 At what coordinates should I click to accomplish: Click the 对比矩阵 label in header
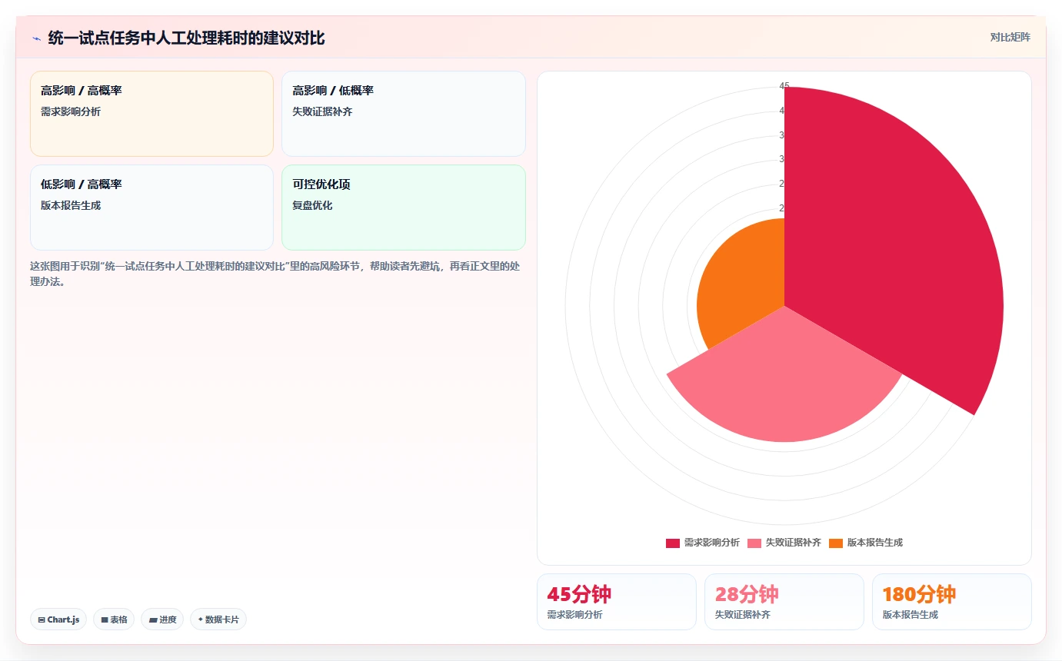click(x=1010, y=37)
